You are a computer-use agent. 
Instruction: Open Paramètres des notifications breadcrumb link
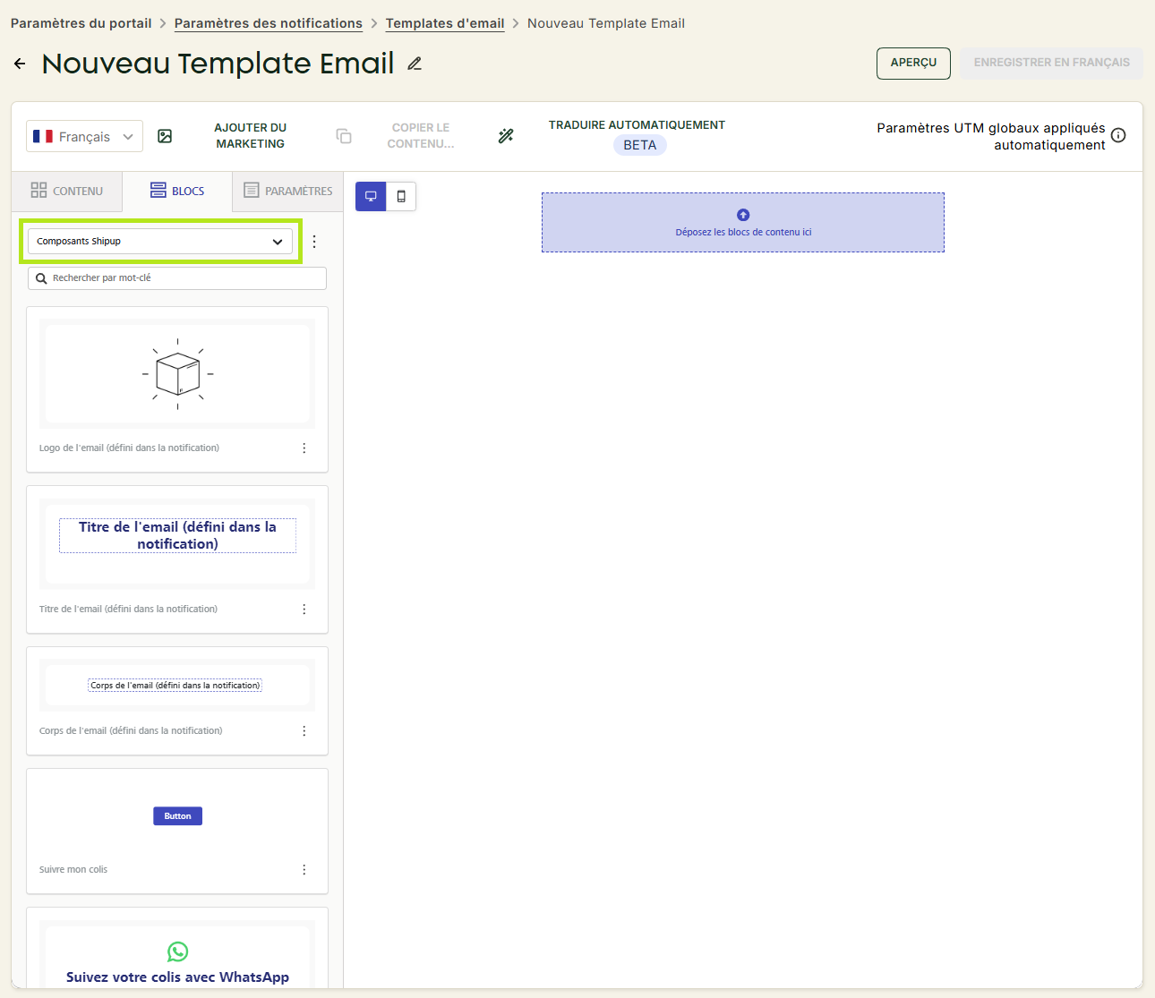(269, 23)
